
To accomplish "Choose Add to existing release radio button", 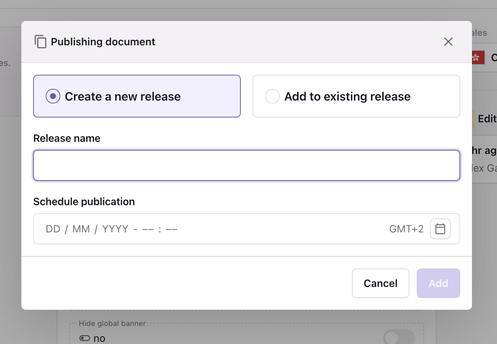I will pyautogui.click(x=272, y=96).
